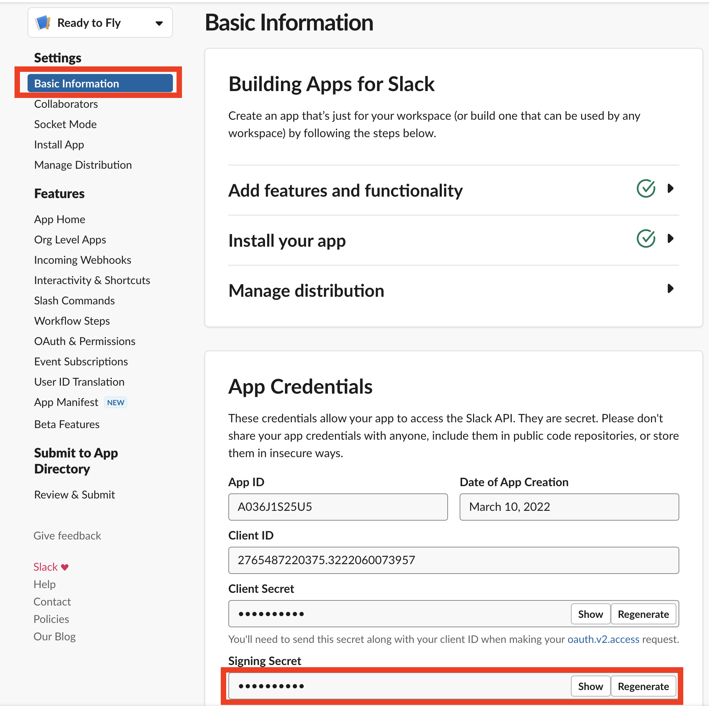Image resolution: width=709 pixels, height=706 pixels.
Task: Show the Client Secret value
Action: [590, 614]
